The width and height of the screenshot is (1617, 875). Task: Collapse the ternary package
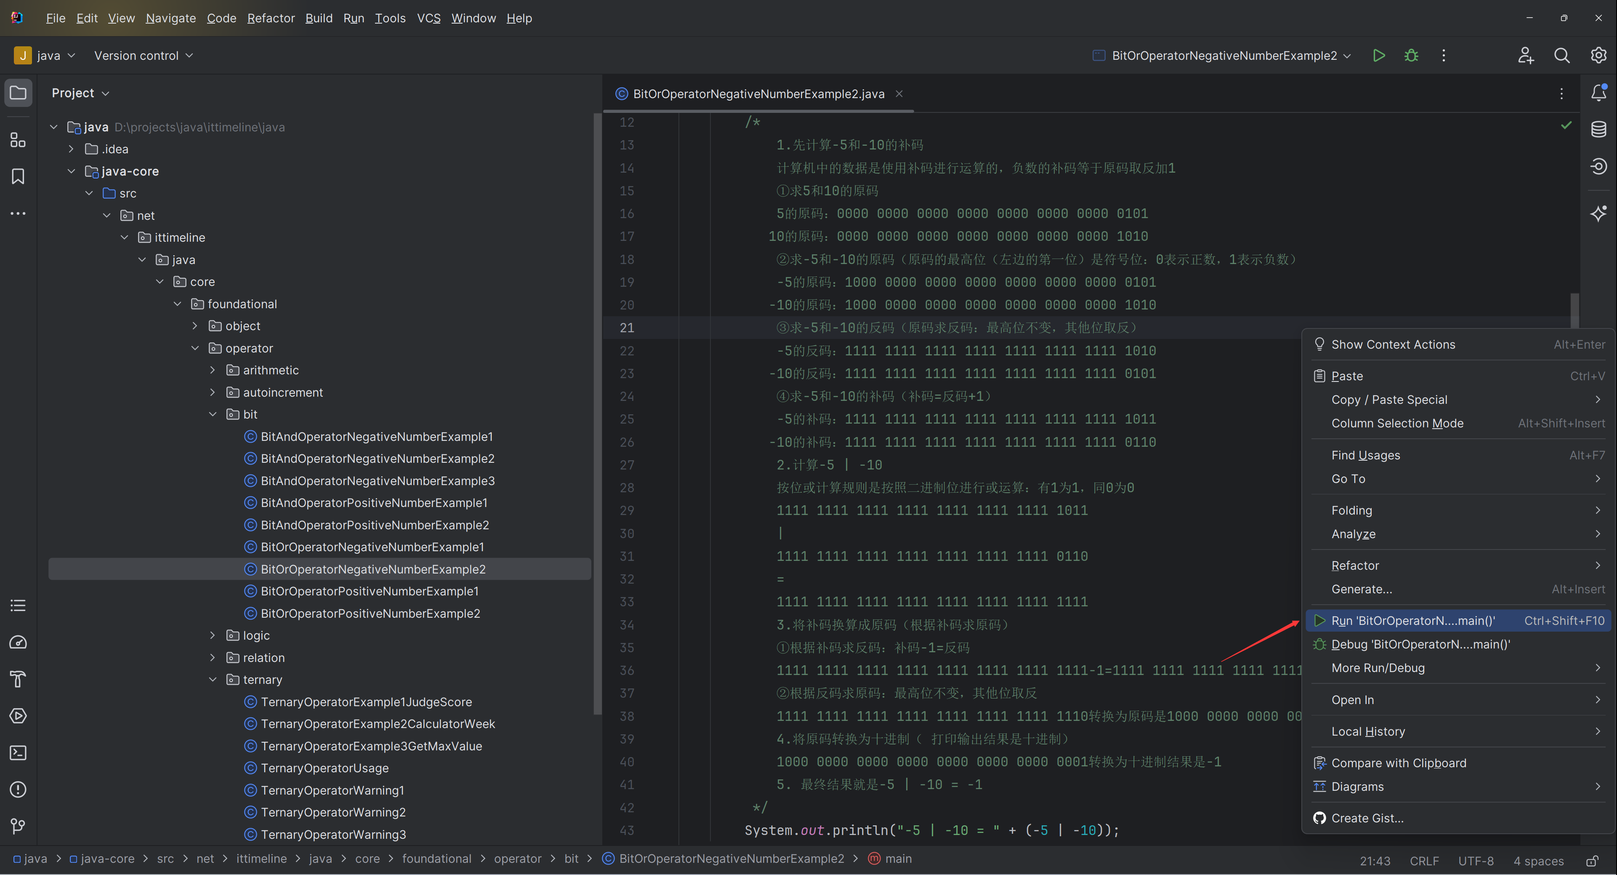213,680
